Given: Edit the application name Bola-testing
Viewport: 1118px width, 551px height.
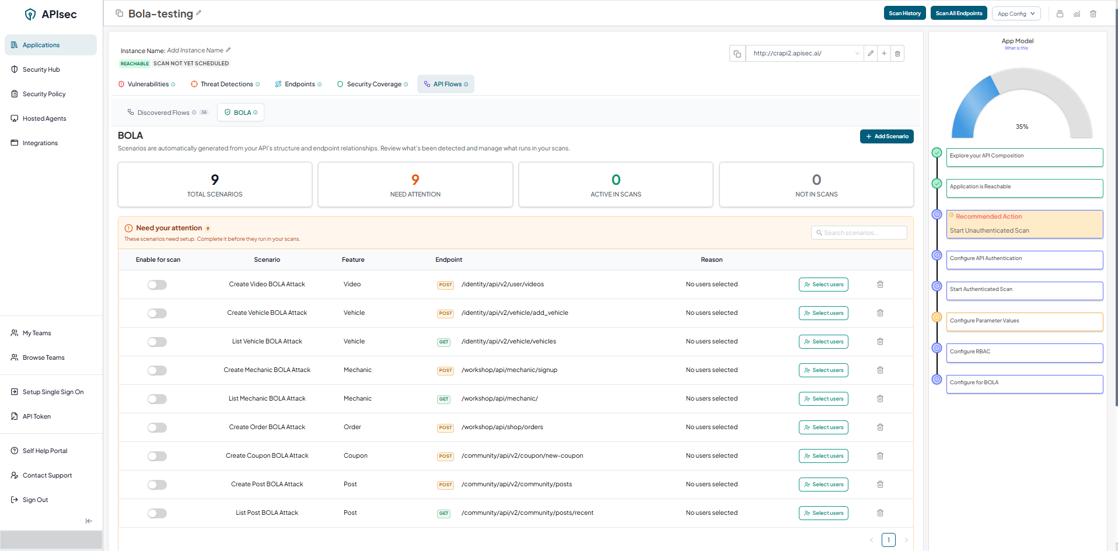Looking at the screenshot, I should 199,13.
